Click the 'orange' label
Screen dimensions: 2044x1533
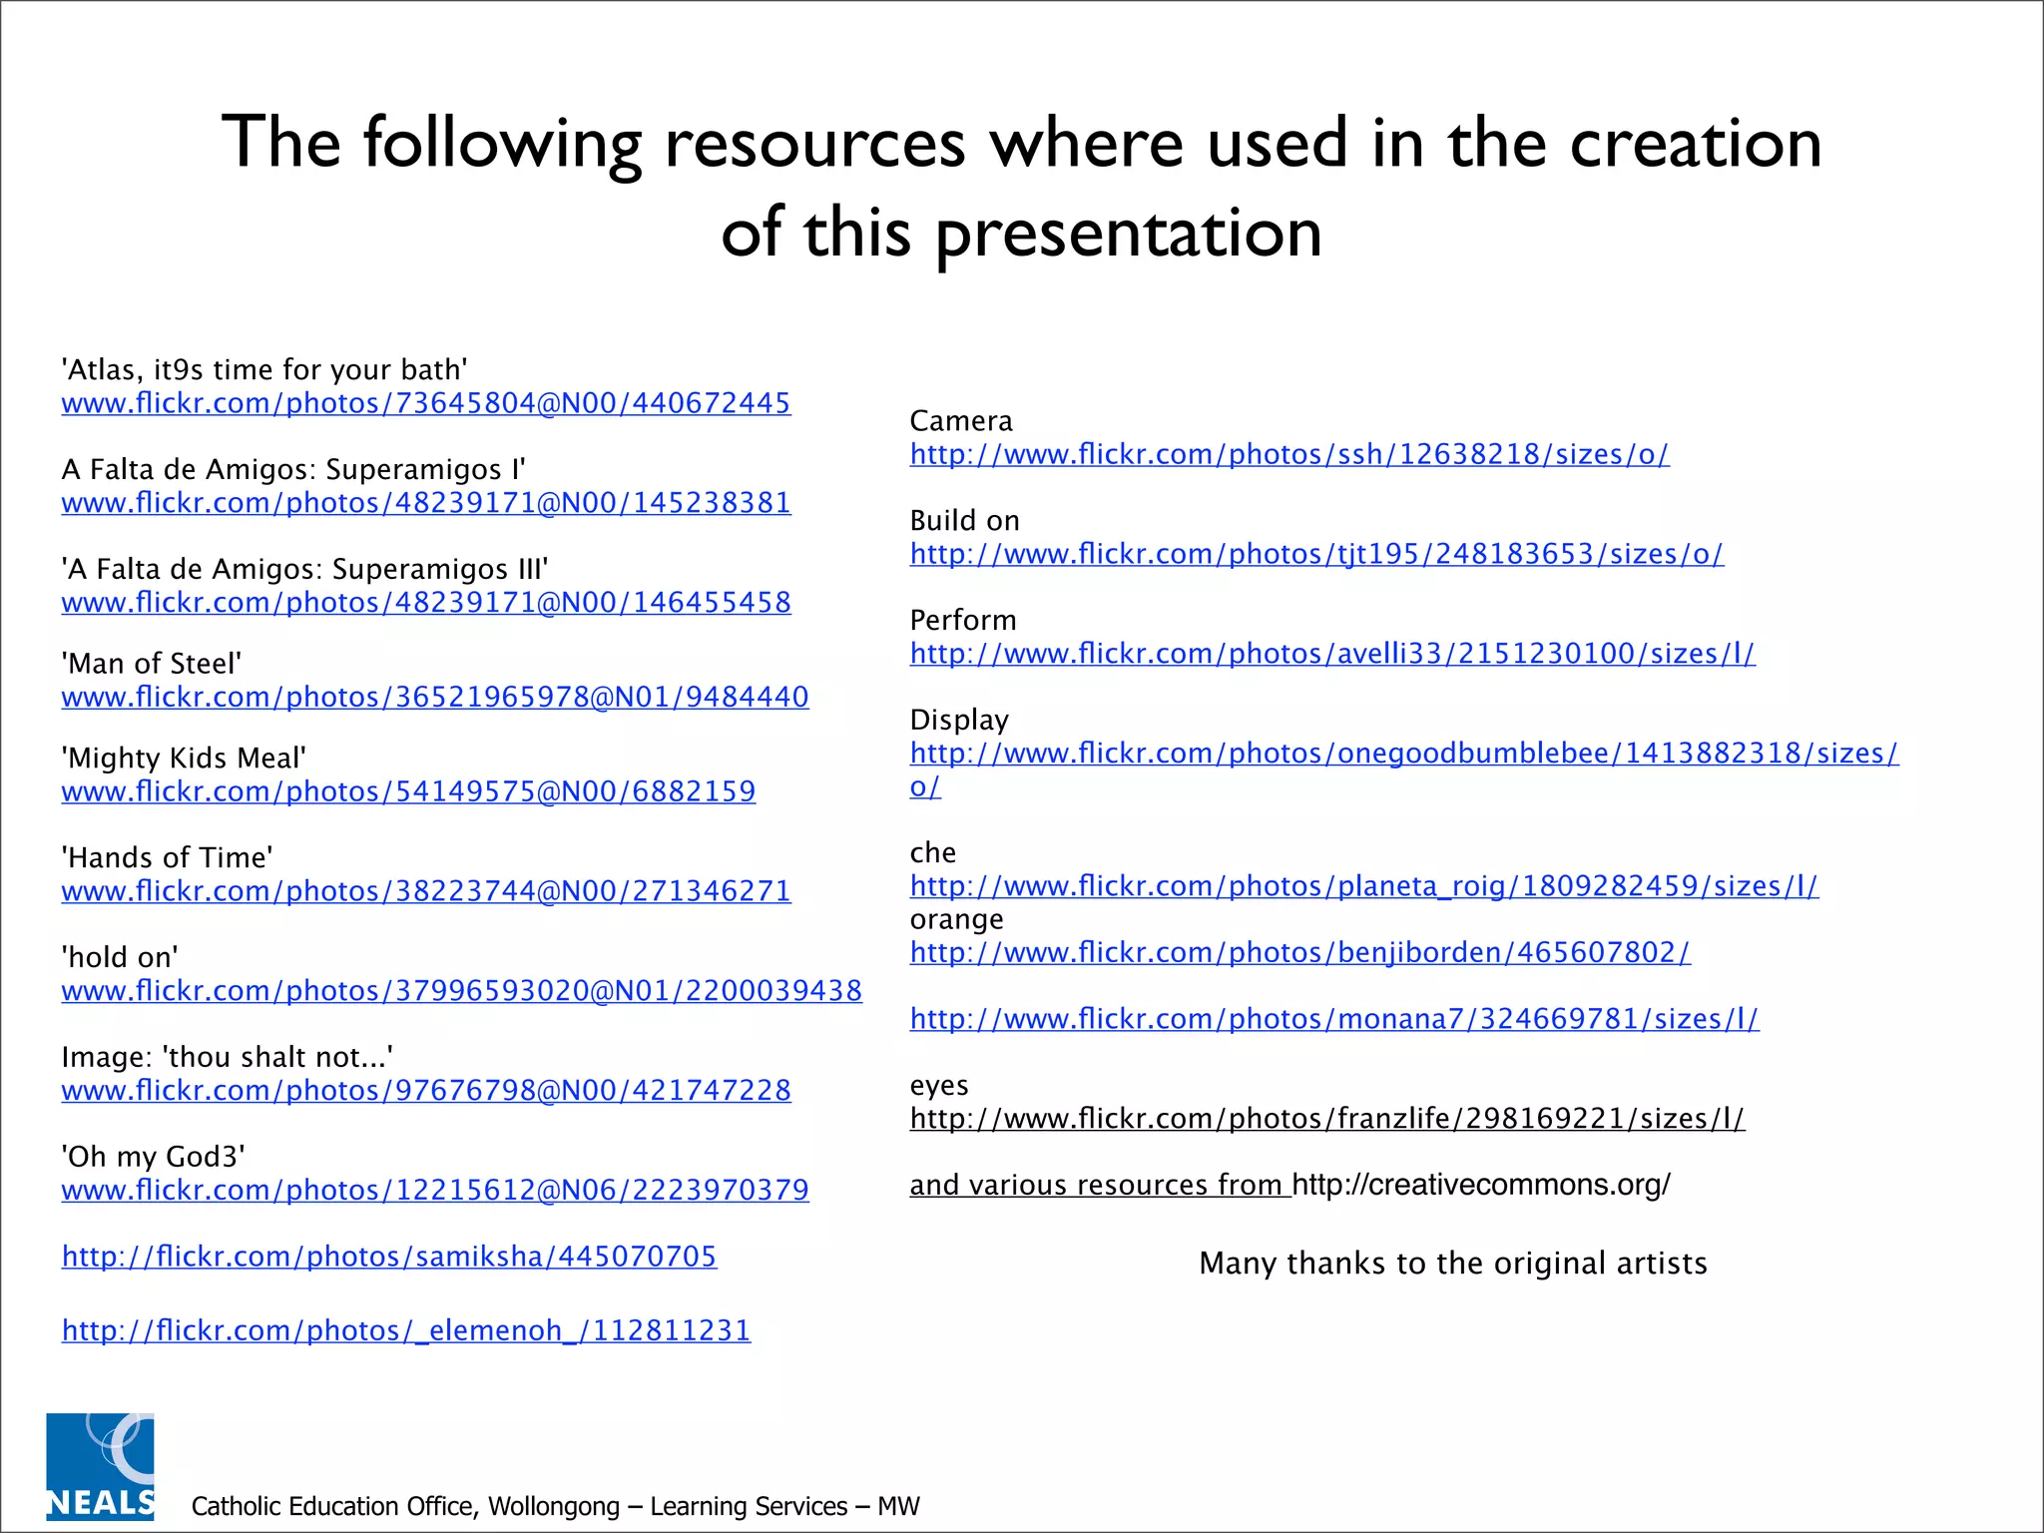957,920
